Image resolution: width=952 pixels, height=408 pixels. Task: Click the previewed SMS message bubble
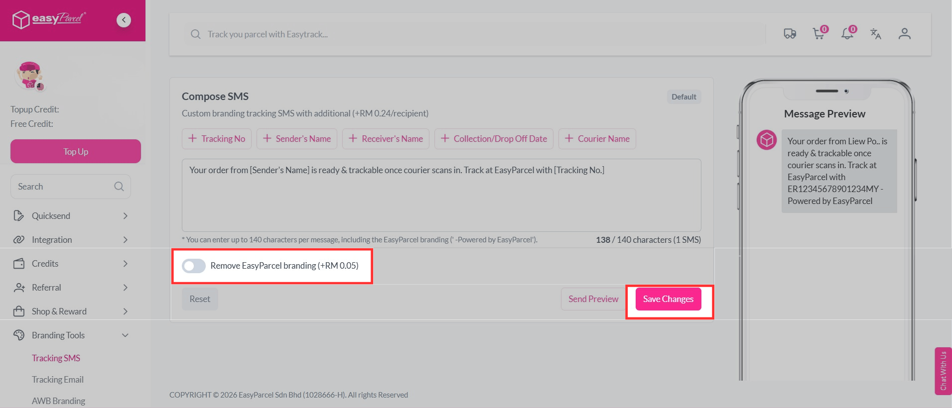839,171
